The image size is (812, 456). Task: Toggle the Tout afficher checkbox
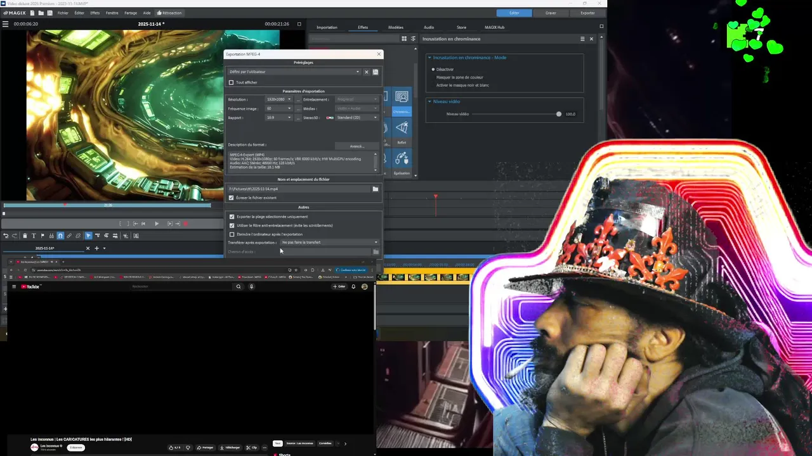[x=231, y=82]
